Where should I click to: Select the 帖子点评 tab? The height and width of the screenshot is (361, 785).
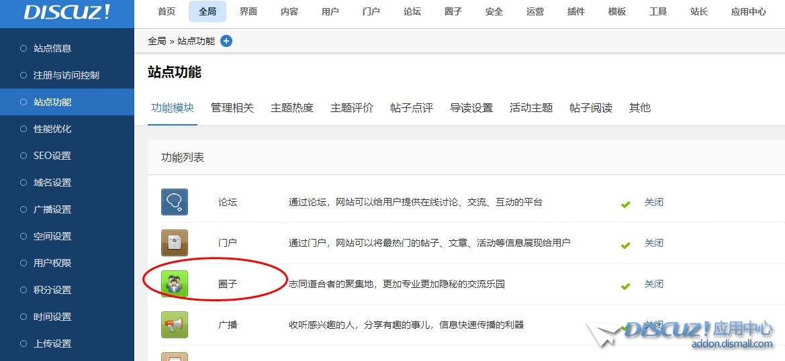coord(412,108)
